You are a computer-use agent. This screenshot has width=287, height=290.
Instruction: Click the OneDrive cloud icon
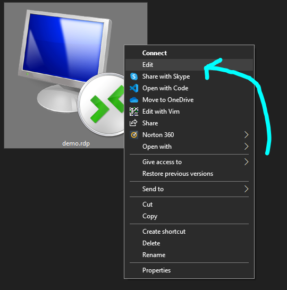[x=134, y=100]
